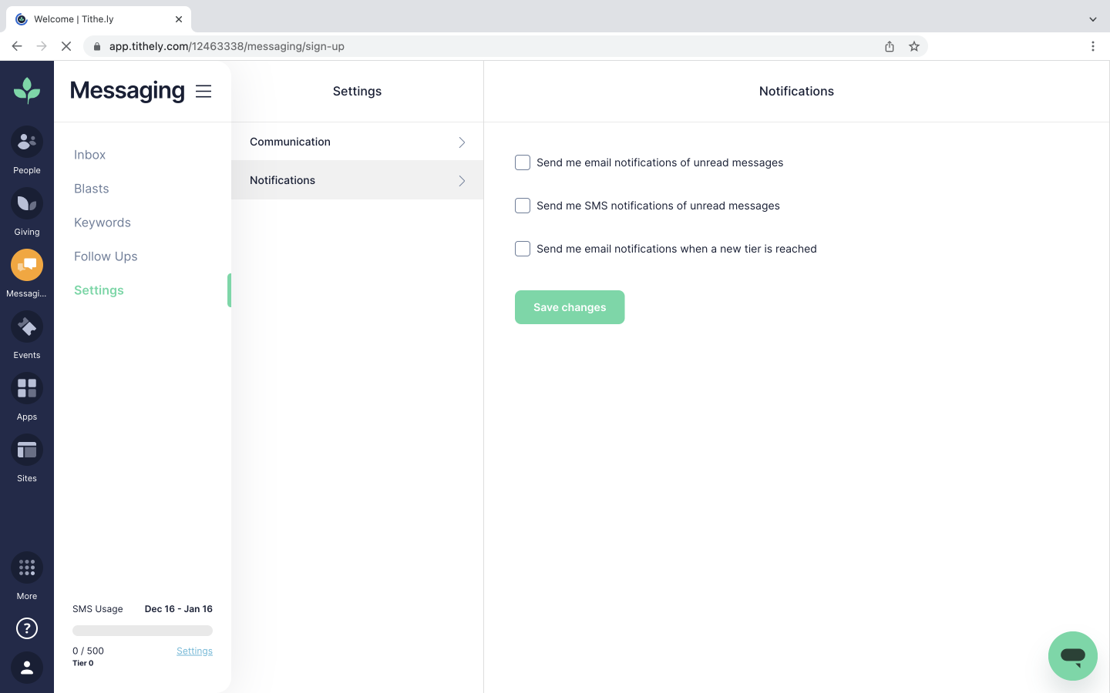Click the browser back arrow

17,46
